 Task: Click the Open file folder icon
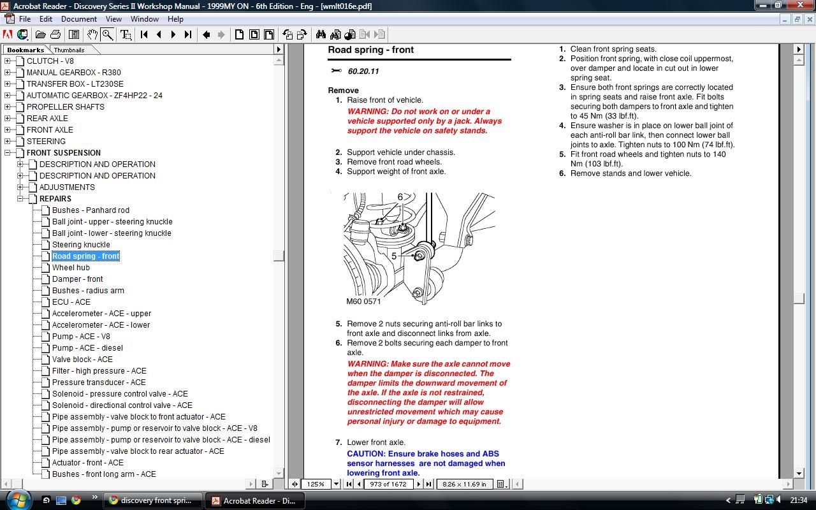pos(40,34)
